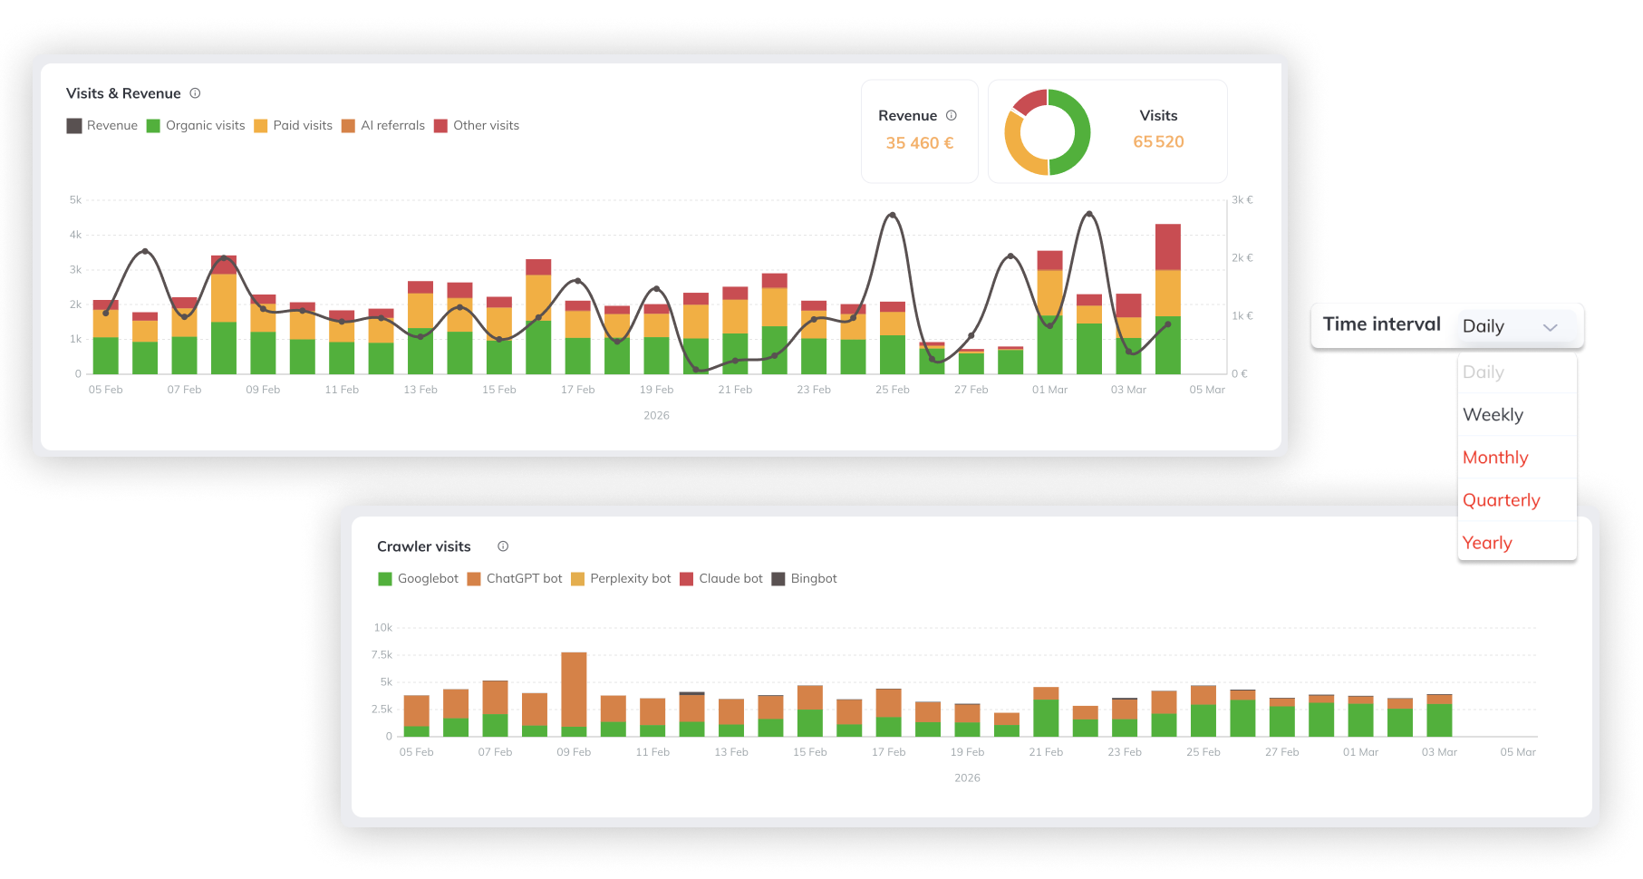The height and width of the screenshot is (879, 1643).
Task: Pick Yearly from the interval list
Action: tap(1487, 543)
